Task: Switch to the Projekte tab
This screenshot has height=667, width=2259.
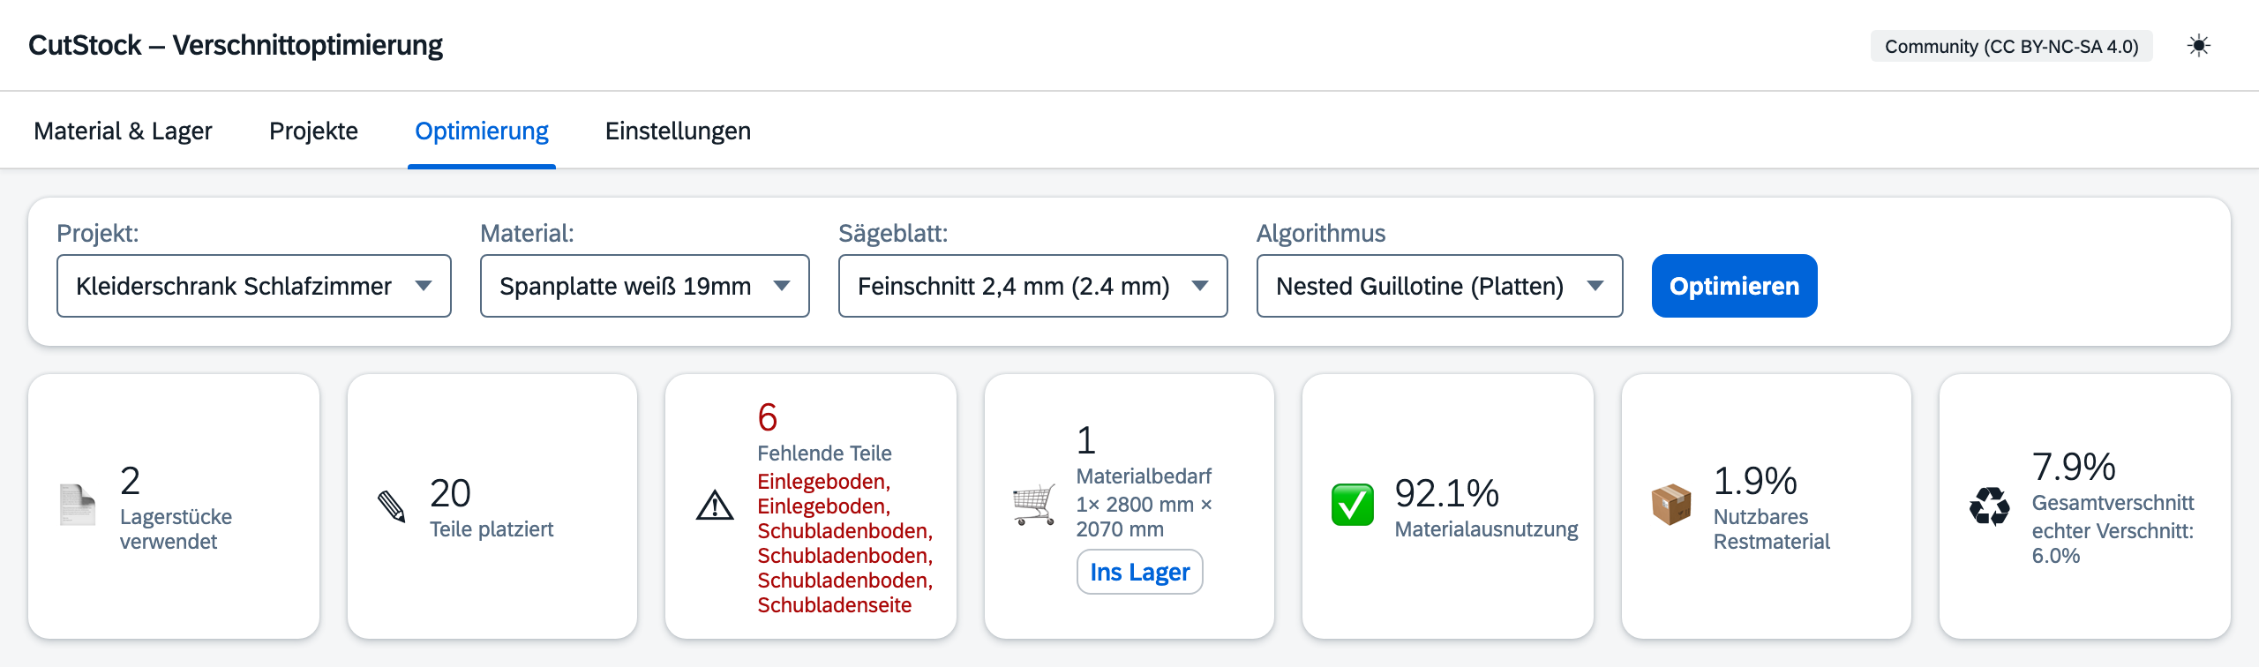Action: click(x=313, y=131)
